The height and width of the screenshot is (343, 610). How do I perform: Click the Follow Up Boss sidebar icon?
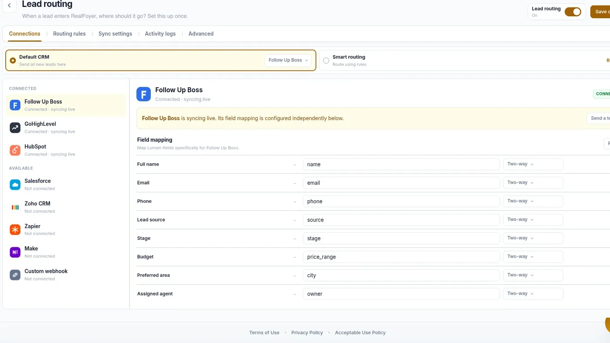point(15,105)
